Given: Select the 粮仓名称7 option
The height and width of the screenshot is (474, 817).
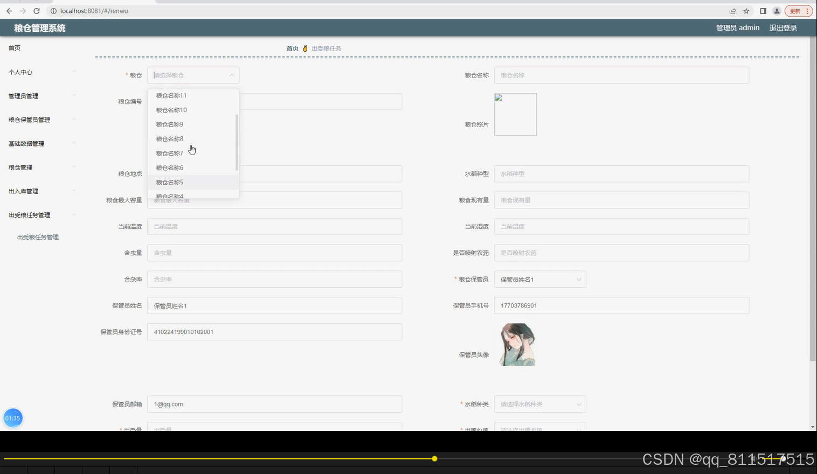Looking at the screenshot, I should pyautogui.click(x=193, y=154).
